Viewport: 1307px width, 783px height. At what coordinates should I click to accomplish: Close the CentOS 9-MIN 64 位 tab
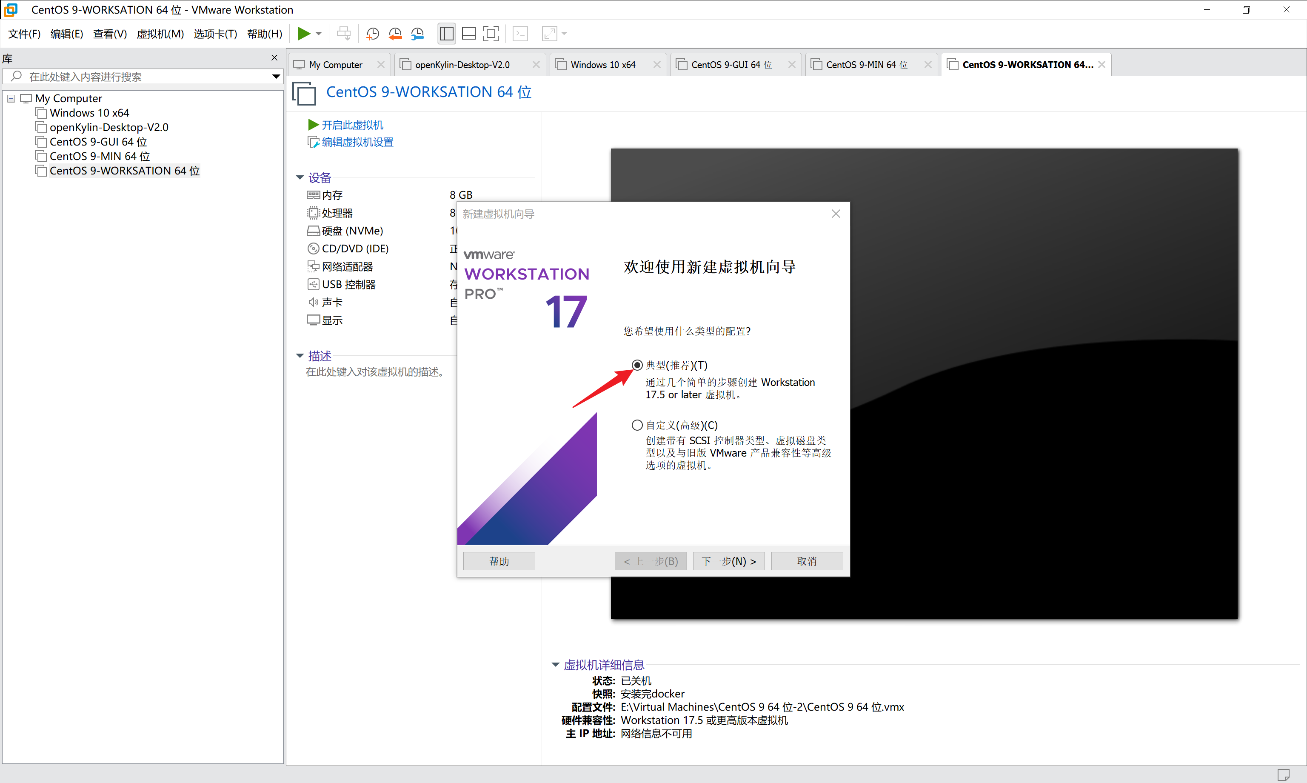pyautogui.click(x=928, y=64)
